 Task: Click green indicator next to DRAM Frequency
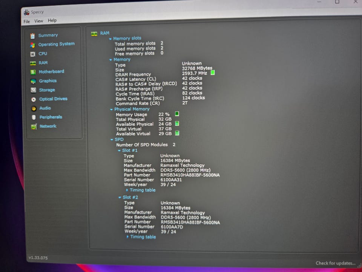pos(213,73)
